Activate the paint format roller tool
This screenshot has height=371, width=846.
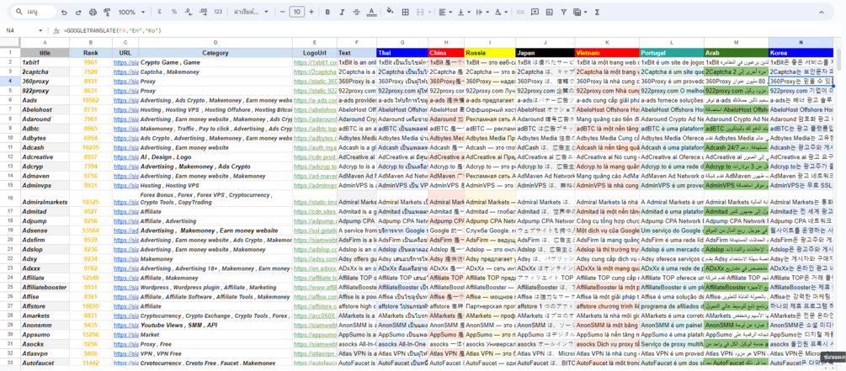tap(106, 12)
